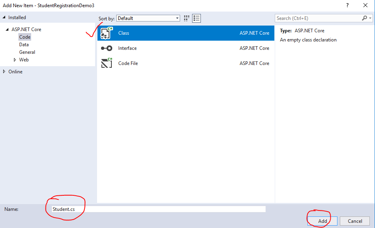Expand the Web tree node
The height and width of the screenshot is (228, 375).
(x=15, y=60)
